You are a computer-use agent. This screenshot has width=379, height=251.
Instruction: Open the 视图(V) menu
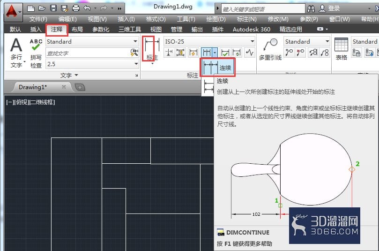click(x=97, y=19)
